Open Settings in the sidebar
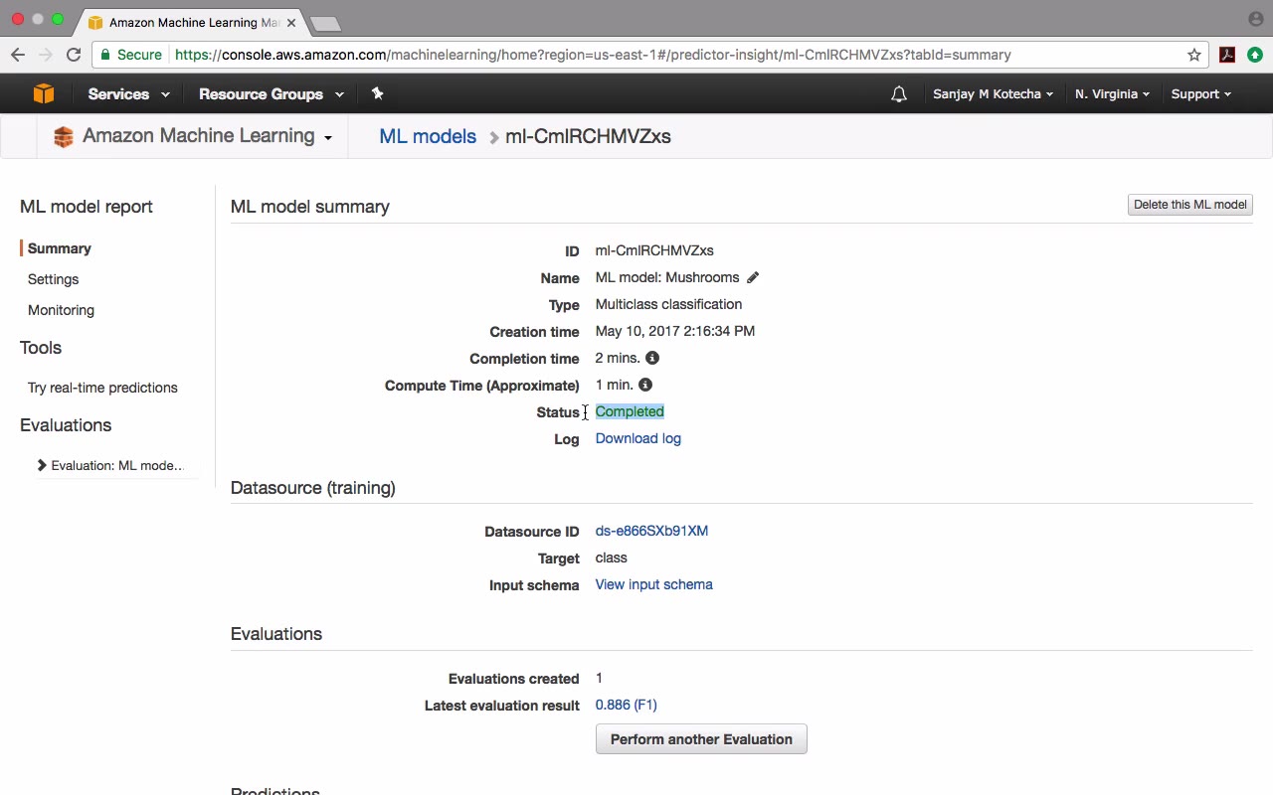1273x795 pixels. [53, 279]
